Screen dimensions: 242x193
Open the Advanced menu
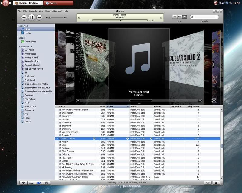click(x=57, y=11)
